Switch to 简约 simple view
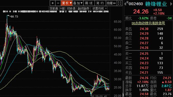173x97 pixels. click(x=100, y=3)
